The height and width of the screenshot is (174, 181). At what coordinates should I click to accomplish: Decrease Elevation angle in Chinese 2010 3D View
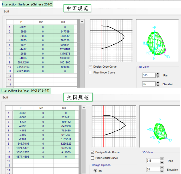(158, 85)
